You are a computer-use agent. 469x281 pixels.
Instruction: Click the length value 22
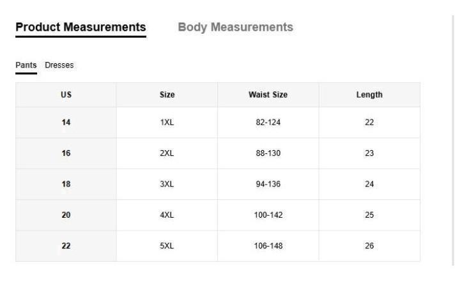(x=369, y=123)
